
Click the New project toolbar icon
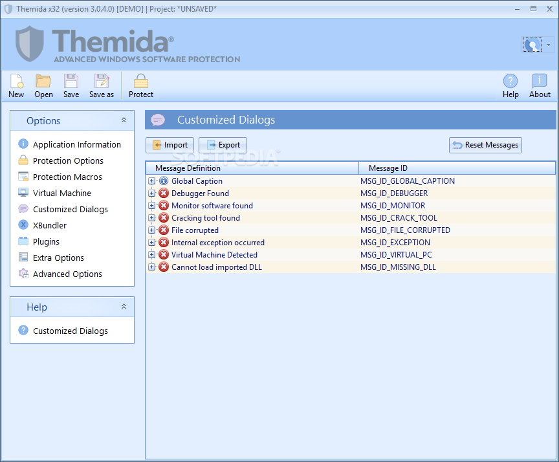click(x=16, y=81)
